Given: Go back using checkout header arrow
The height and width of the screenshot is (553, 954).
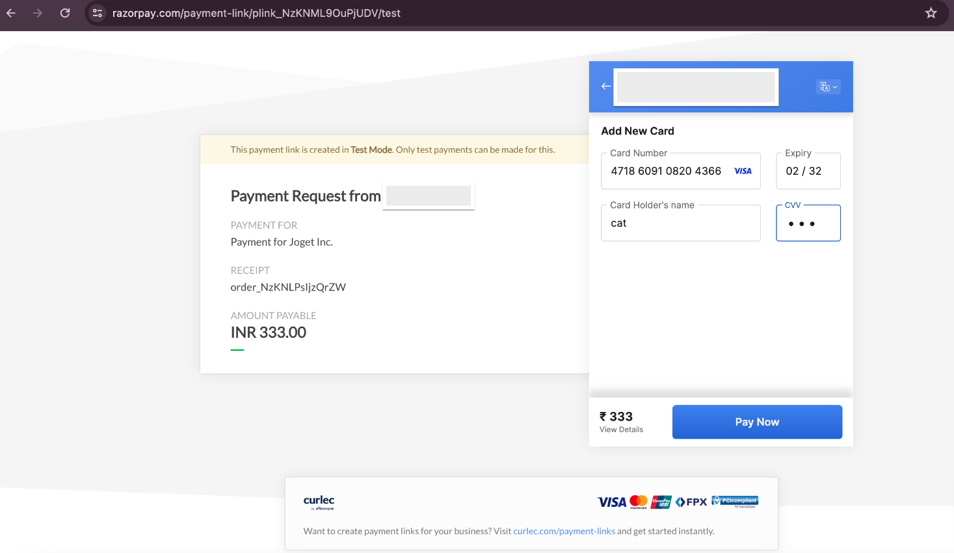Looking at the screenshot, I should coord(606,86).
